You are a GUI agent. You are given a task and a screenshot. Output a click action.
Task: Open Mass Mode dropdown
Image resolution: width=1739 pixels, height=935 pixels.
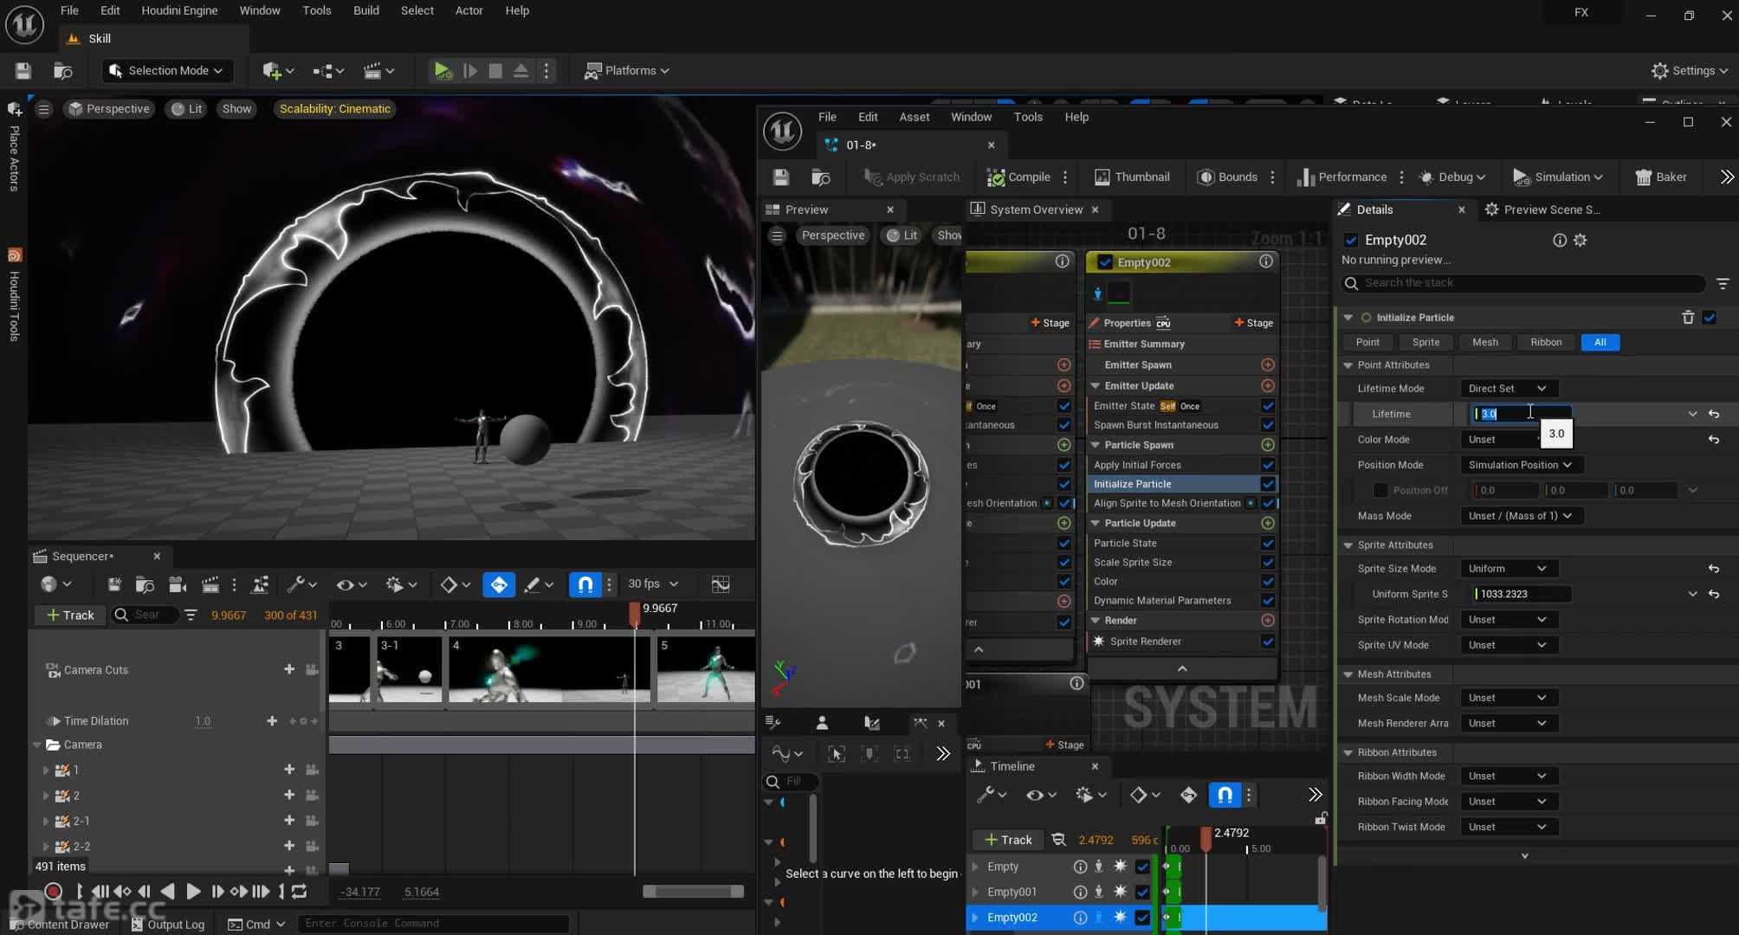click(1520, 516)
